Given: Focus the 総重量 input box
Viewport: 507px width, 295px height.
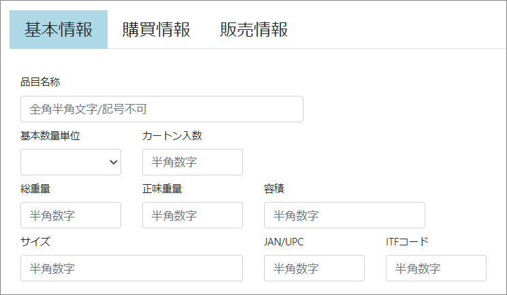Looking at the screenshot, I should coord(71,215).
